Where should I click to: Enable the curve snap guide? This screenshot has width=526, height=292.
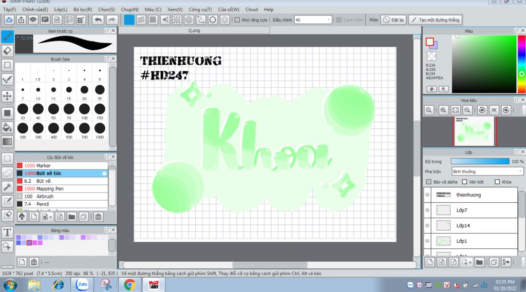coord(201,20)
